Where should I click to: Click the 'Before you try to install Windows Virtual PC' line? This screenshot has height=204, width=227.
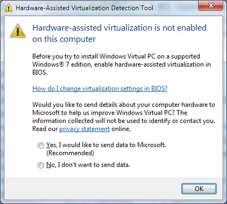pyautogui.click(x=116, y=56)
